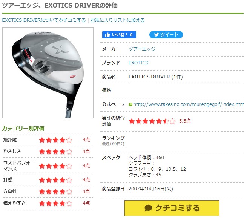Click the 方向性 star rating row

pyautogui.click(x=48, y=192)
